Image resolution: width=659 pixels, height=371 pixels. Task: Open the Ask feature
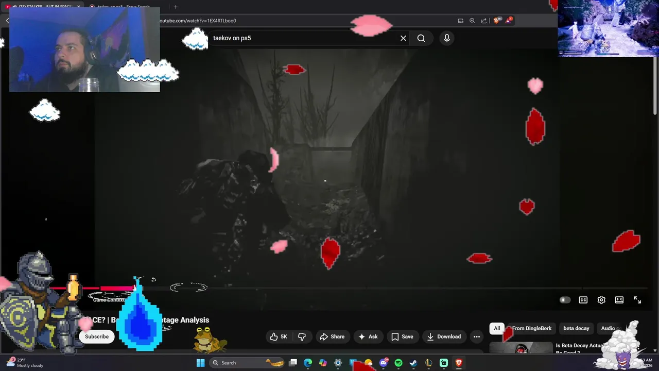[368, 336]
